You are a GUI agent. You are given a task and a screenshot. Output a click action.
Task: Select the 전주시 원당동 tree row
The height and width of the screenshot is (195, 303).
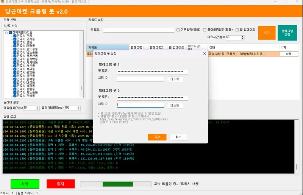pyautogui.click(x=26, y=72)
